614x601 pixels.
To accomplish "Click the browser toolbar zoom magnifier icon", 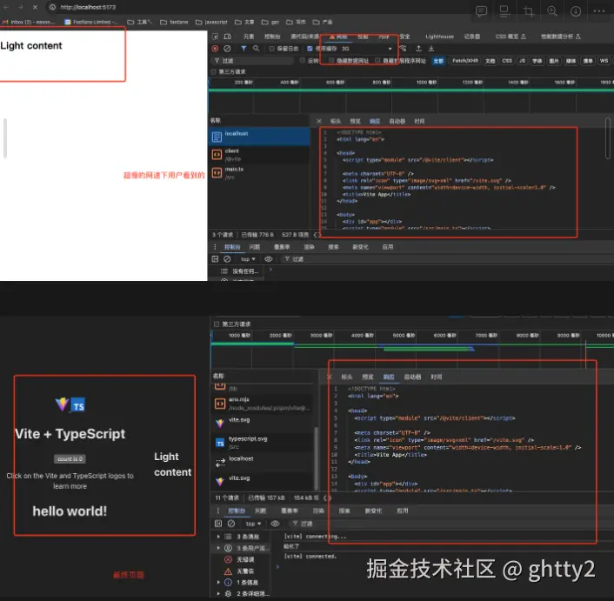I will tap(552, 11).
